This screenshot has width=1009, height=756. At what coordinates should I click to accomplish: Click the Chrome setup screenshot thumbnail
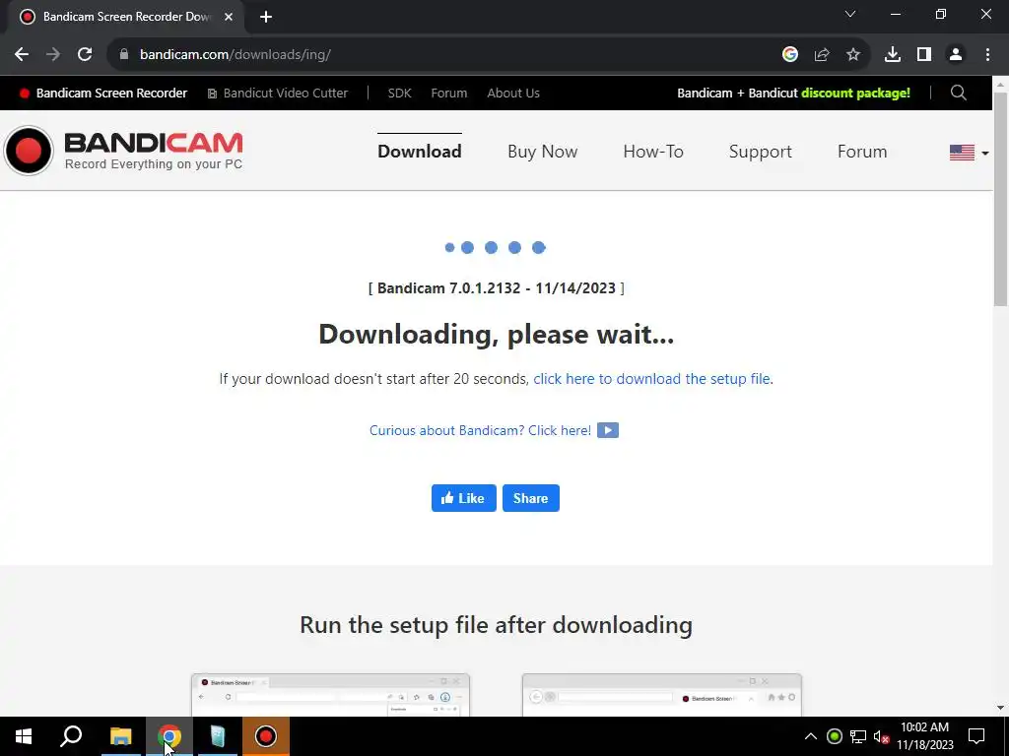pos(330,695)
